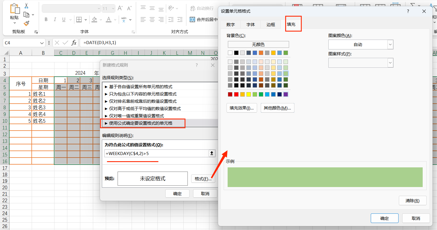Viewport: 437px width, 230px height.
Task: Select the fill color bucket icon
Action: pyautogui.click(x=94, y=19)
